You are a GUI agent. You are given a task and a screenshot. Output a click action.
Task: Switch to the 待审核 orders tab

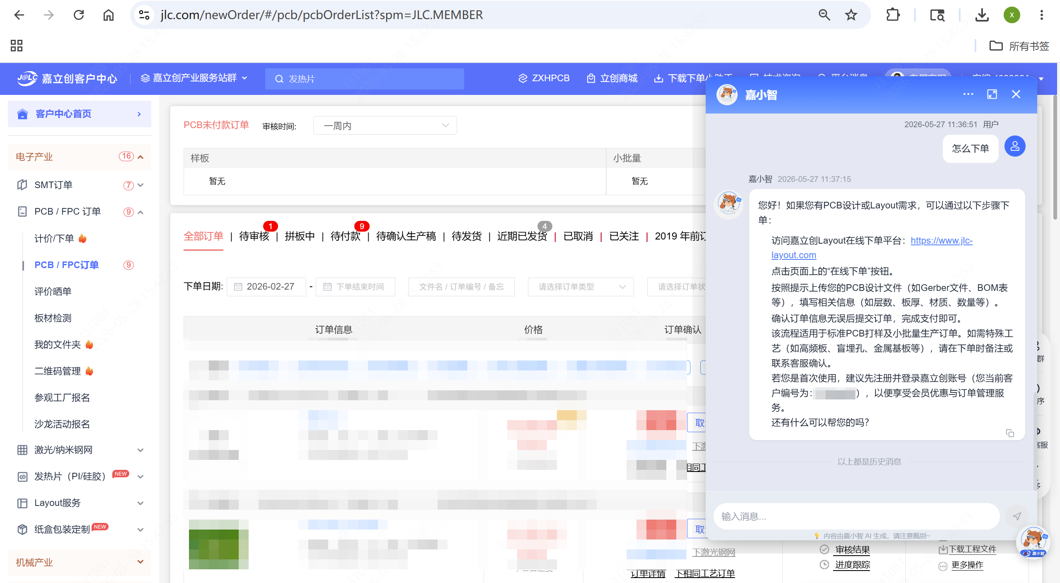click(254, 236)
